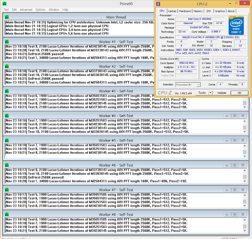Switch to the SPD tab in CPU-Z
This screenshot has width=252, height=239.
(209, 11)
